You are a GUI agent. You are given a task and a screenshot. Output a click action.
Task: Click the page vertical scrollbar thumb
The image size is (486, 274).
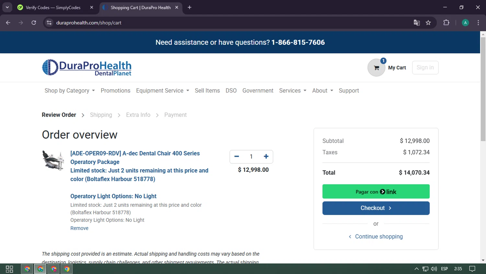[483, 89]
